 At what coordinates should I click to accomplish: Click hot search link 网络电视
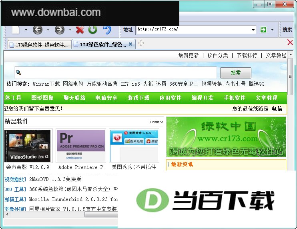click(x=73, y=84)
